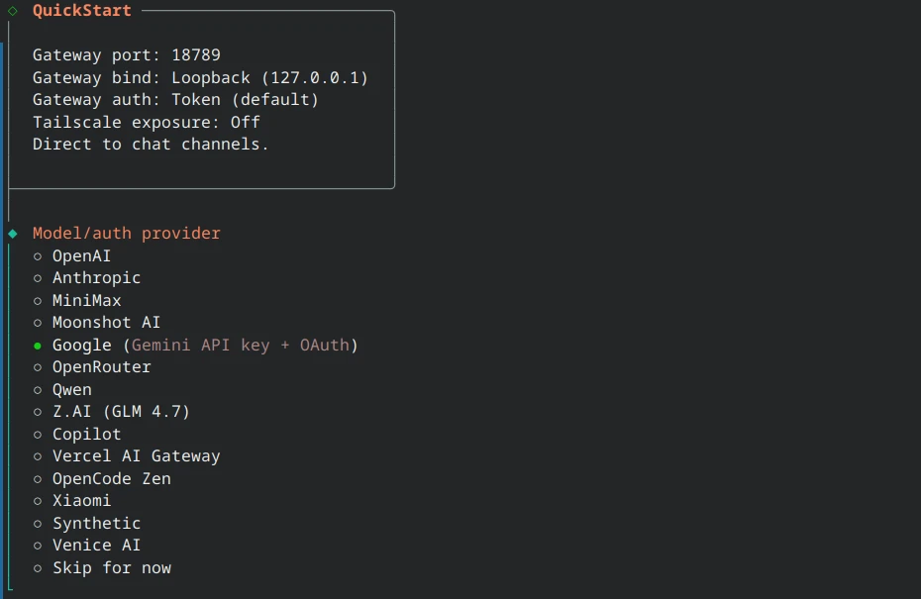The image size is (921, 599).
Task: Open the Model/auth provider heading
Action: [x=127, y=233]
